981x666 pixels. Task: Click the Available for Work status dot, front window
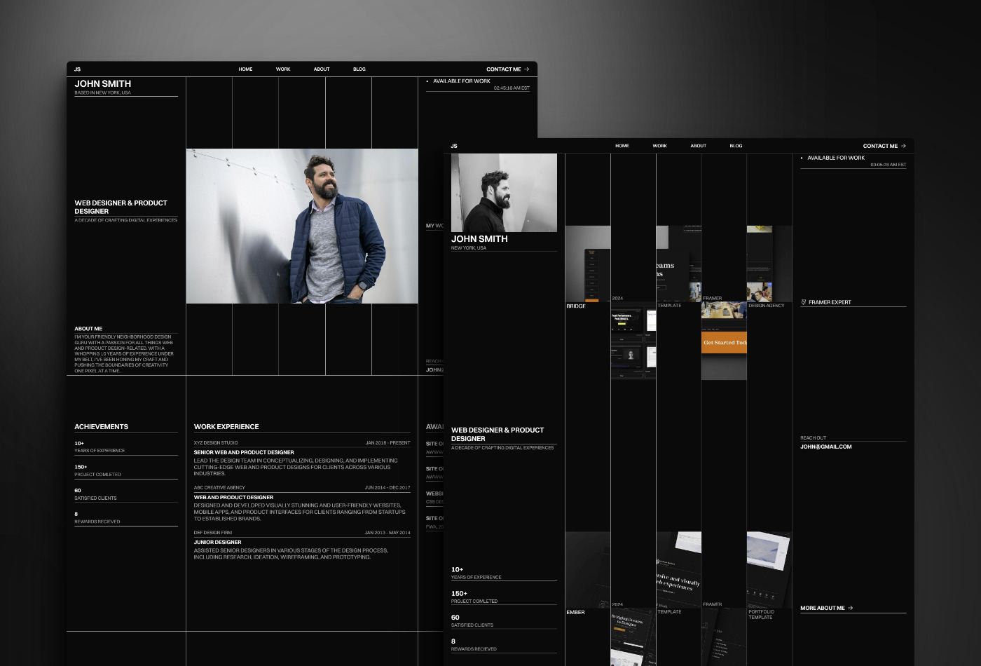[802, 158]
